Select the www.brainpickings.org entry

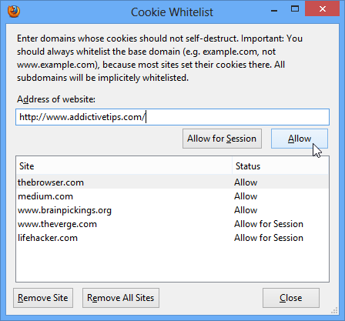click(172, 210)
